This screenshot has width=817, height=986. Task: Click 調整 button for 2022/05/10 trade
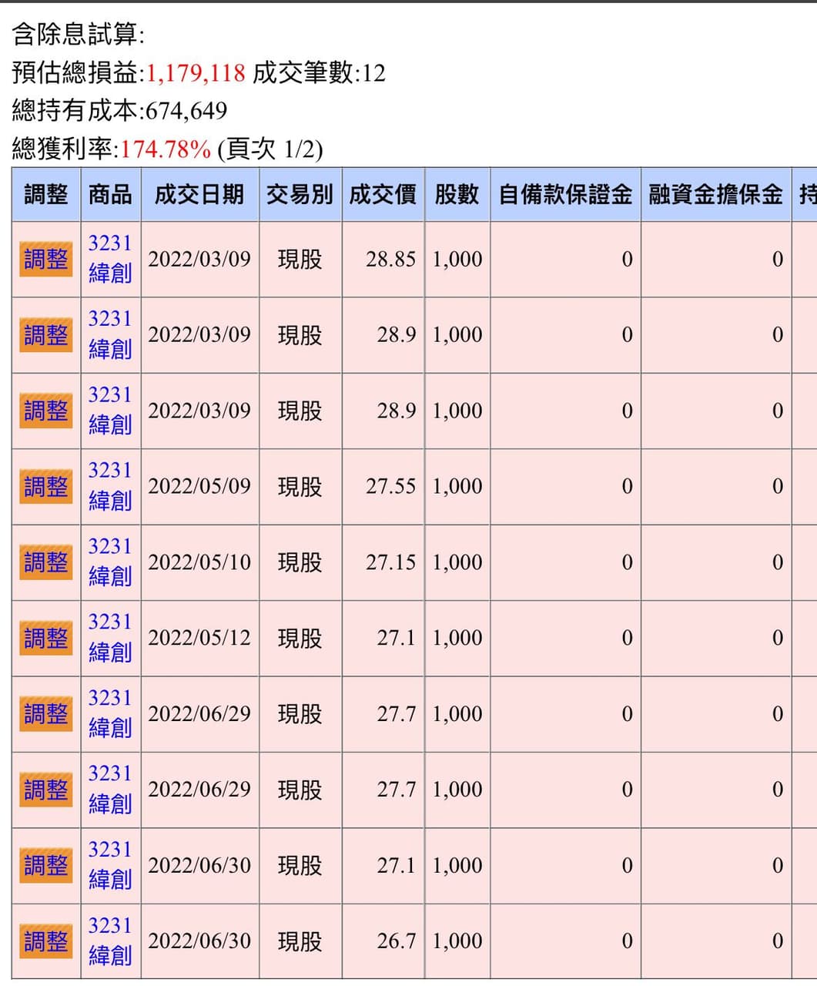tap(46, 562)
